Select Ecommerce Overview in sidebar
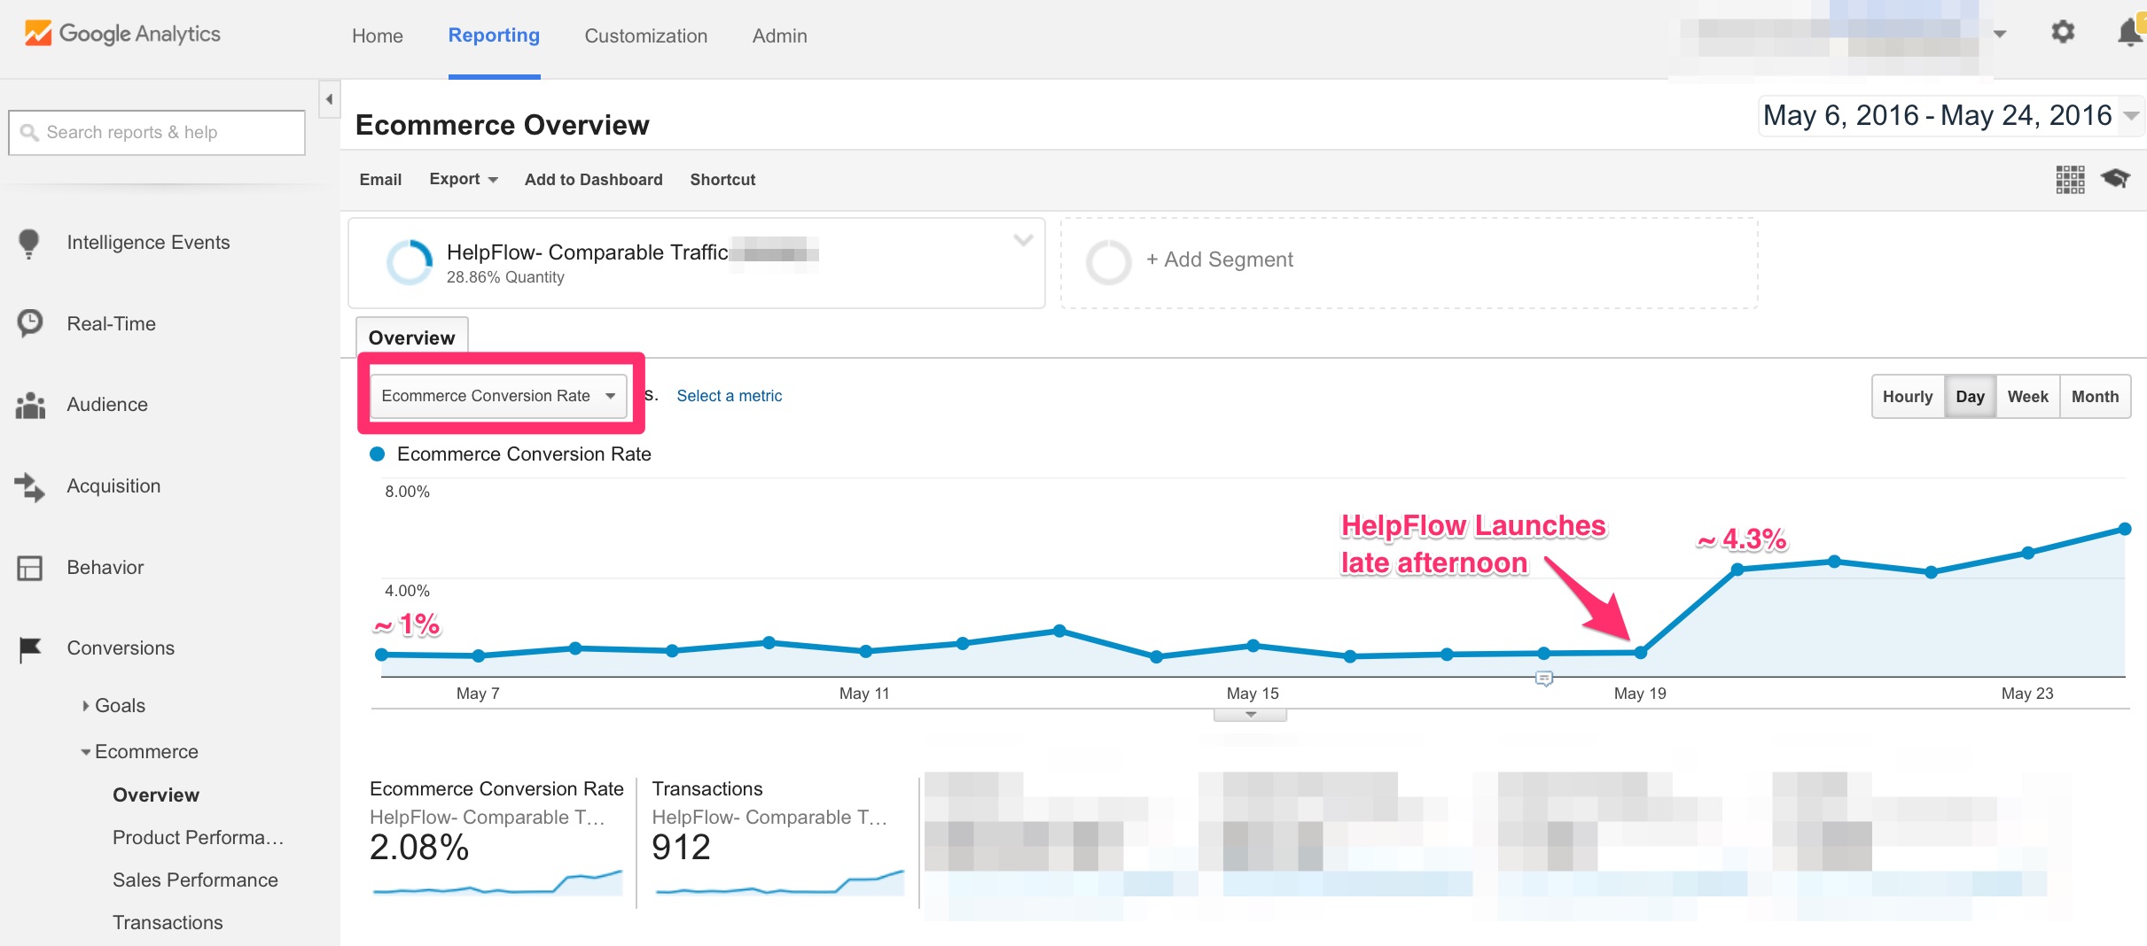Viewport: 2147px width, 946px height. pos(156,795)
